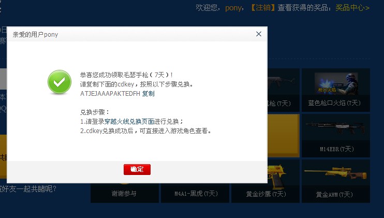384x218 pixels.
Task: Copy the cdkey via 复制 link
Action: 148,94
